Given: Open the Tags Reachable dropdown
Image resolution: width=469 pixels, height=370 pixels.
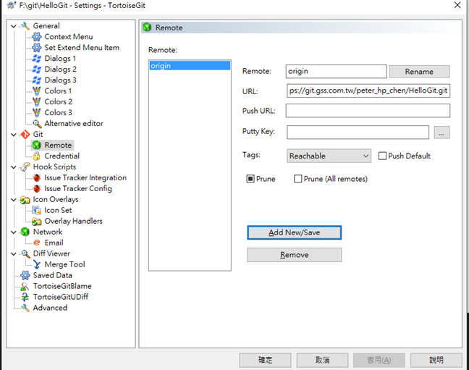Looking at the screenshot, I should pos(329,156).
